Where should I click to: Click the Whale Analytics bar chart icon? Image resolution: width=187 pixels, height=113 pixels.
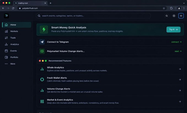[42, 69]
